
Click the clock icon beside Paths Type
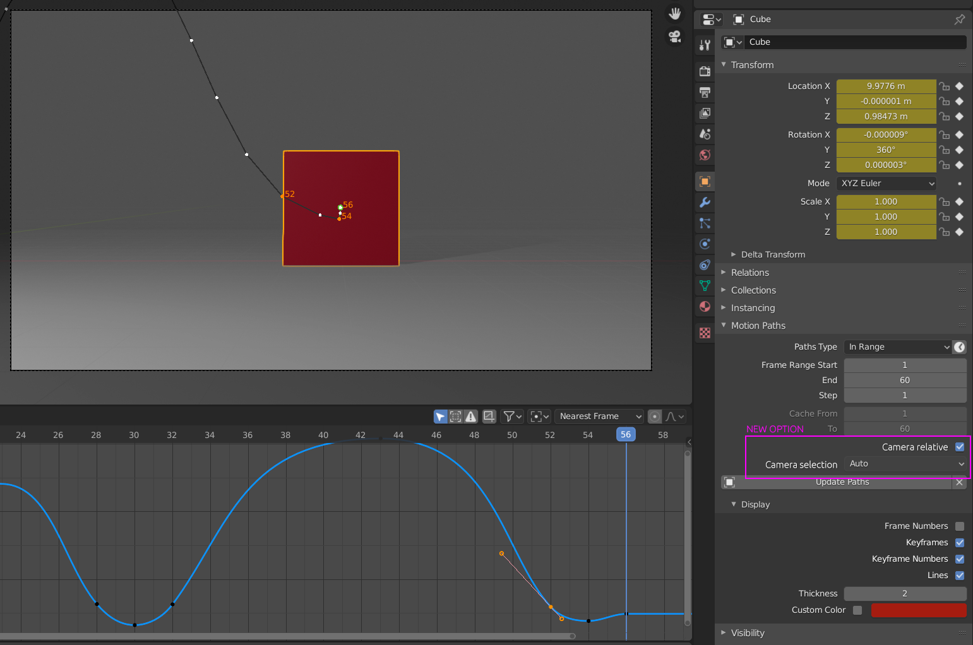click(x=960, y=347)
